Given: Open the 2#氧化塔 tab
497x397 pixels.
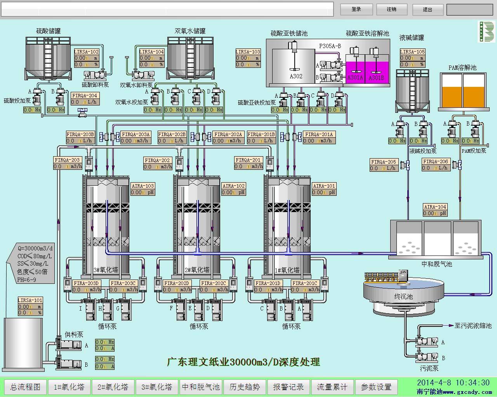Looking at the screenshot, I should coord(113,387).
